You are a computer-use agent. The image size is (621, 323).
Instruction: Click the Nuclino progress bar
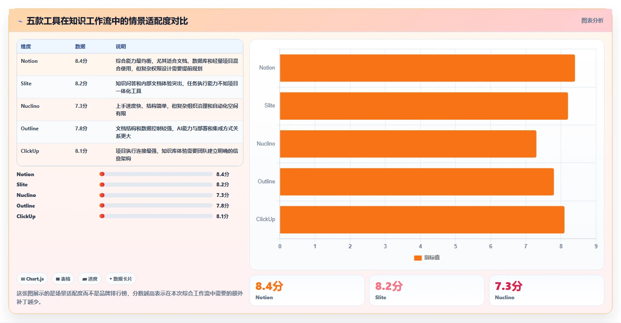click(156, 195)
